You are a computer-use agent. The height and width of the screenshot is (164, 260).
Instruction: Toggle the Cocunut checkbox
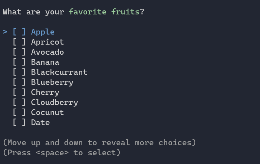point(19,113)
